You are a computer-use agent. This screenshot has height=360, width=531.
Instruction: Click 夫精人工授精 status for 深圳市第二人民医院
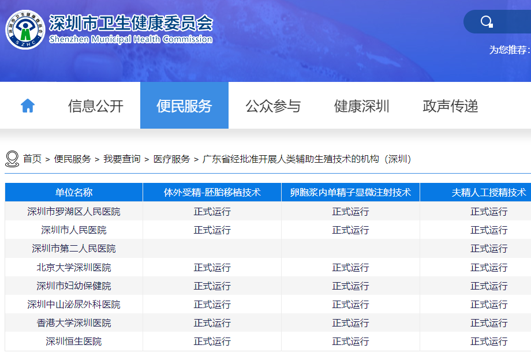pyautogui.click(x=489, y=249)
